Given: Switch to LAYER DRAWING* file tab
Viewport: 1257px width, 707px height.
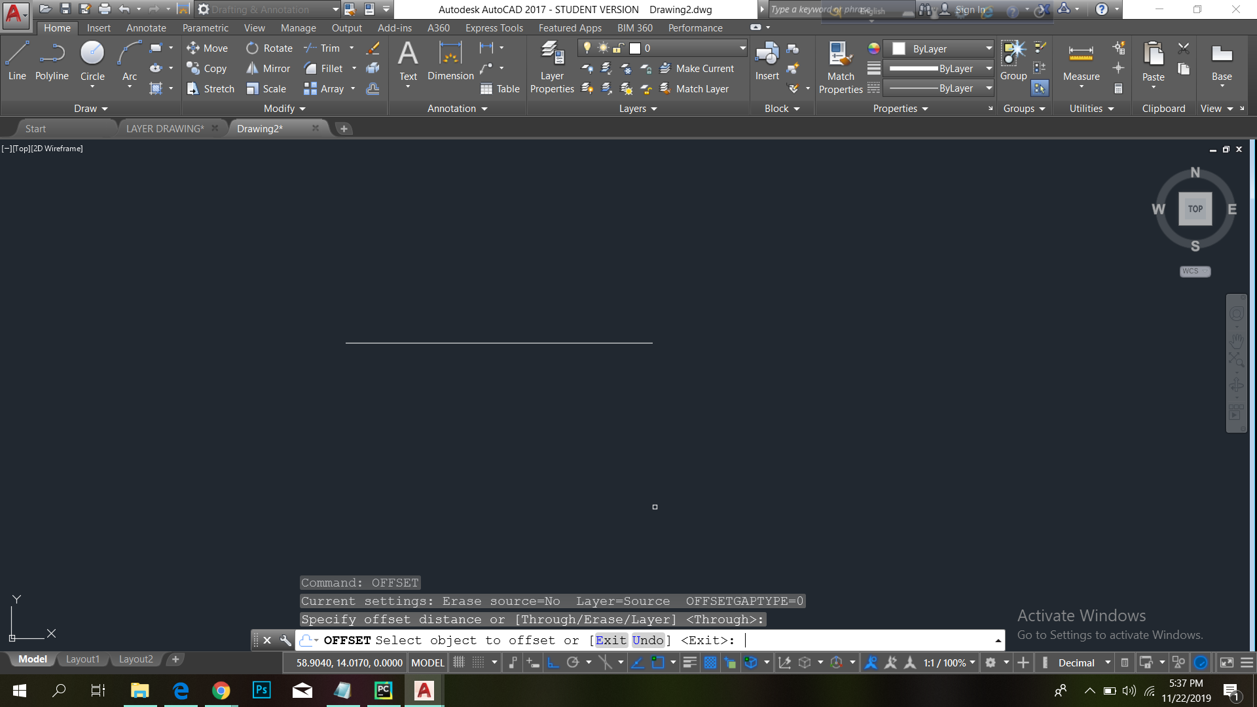Looking at the screenshot, I should pos(165,128).
